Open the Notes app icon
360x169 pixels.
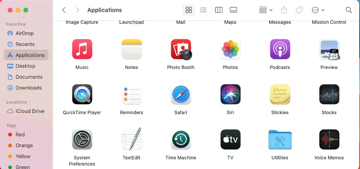pos(132,49)
